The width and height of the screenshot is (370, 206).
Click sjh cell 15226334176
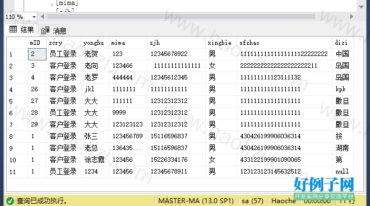[x=176, y=160]
